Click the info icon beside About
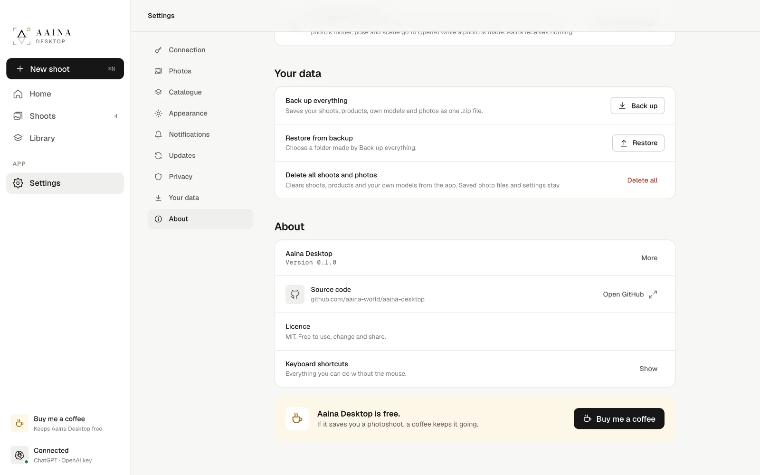This screenshot has height=475, width=760. coord(159,219)
